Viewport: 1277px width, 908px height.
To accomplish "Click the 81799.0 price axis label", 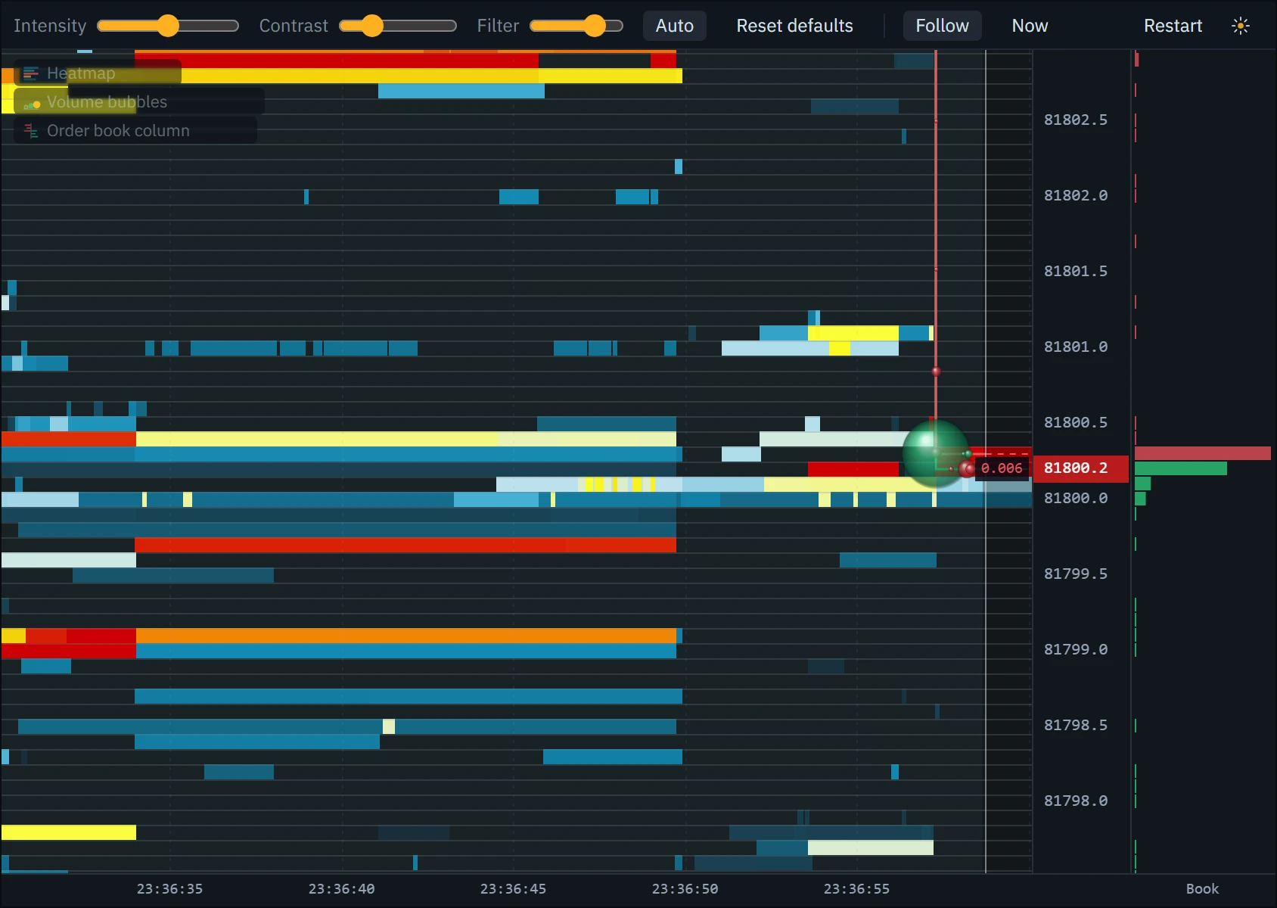I will coord(1075,650).
